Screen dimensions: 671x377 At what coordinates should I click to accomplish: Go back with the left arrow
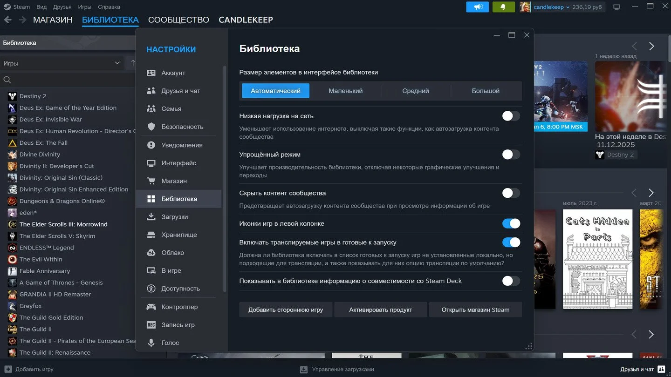7,20
